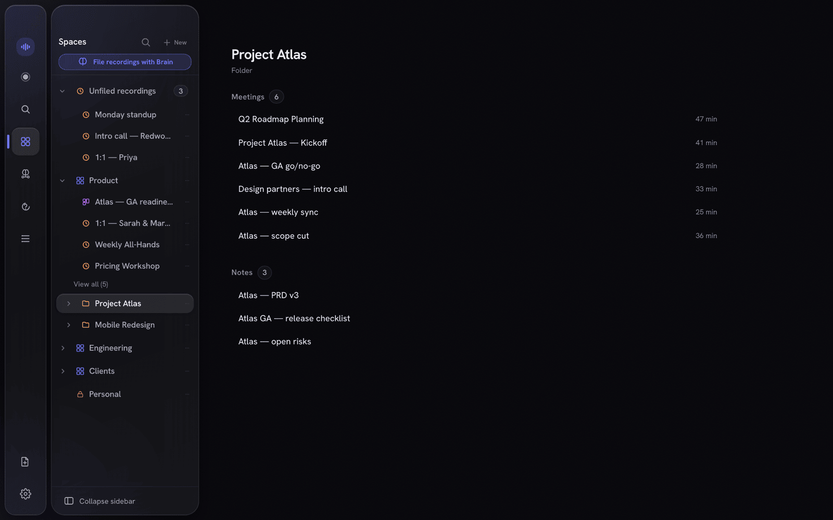Click View all (5) link
This screenshot has width=833, height=520.
pos(91,284)
